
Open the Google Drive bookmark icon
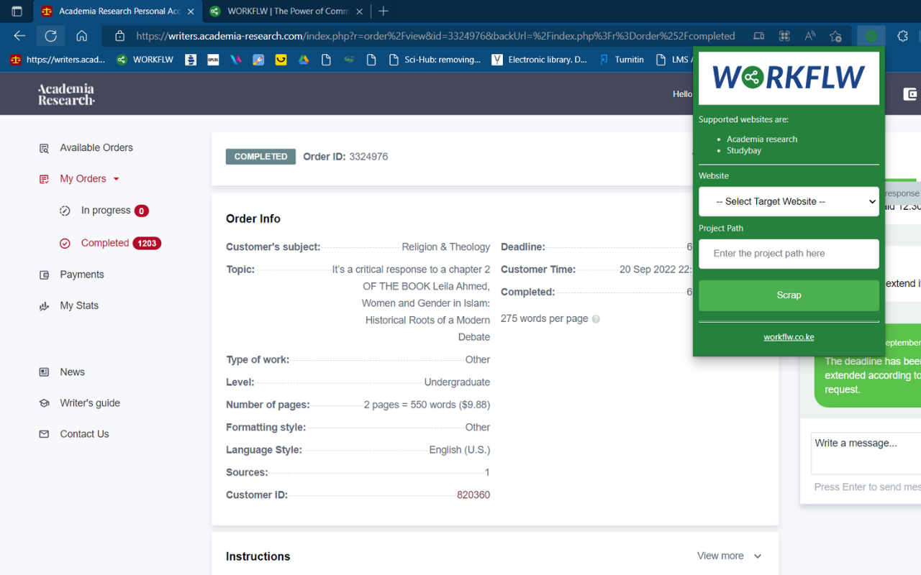[304, 60]
